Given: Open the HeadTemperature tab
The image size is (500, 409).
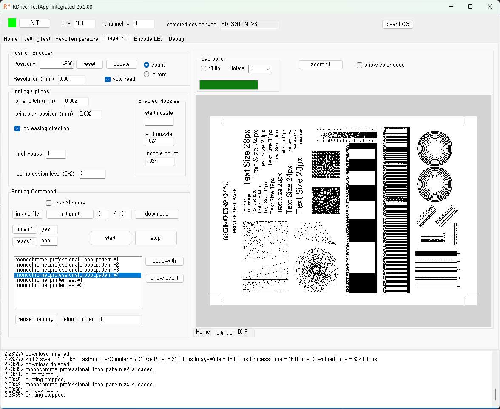Looking at the screenshot, I should point(77,39).
